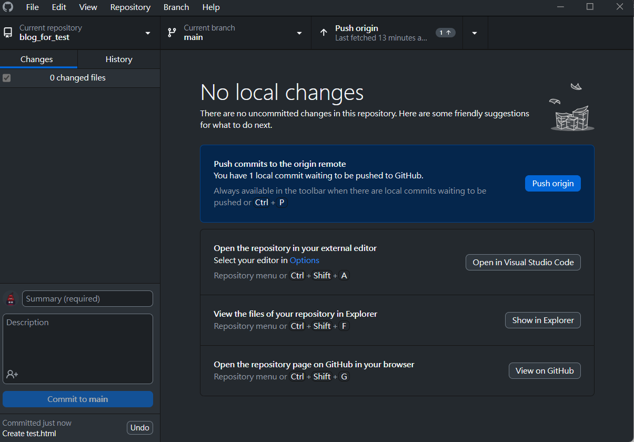Click View the files in Explorer text
The width and height of the screenshot is (634, 442).
(x=296, y=314)
